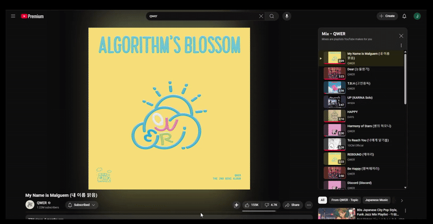The width and height of the screenshot is (433, 224).
Task: Open video title My Name is Malguem
Action: tap(61, 195)
